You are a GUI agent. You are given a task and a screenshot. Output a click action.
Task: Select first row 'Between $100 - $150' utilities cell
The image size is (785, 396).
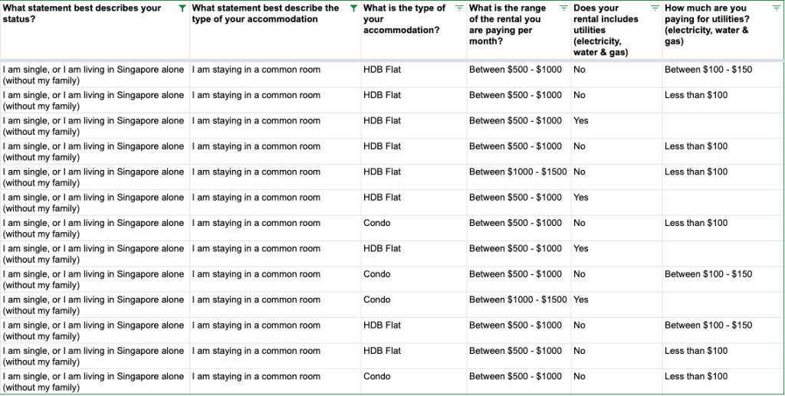723,75
